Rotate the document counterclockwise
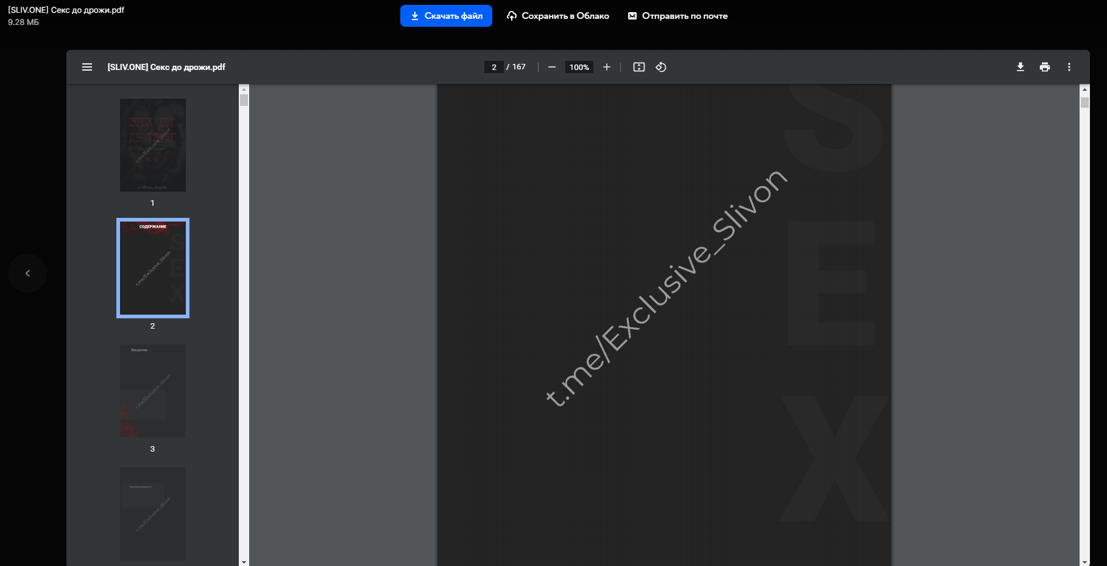The width and height of the screenshot is (1107, 566). 661,67
